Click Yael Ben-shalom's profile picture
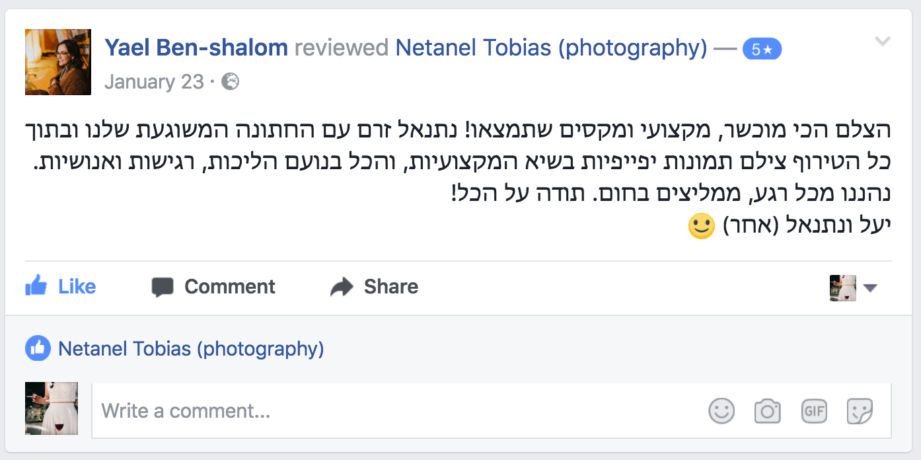The image size is (921, 460). [58, 62]
